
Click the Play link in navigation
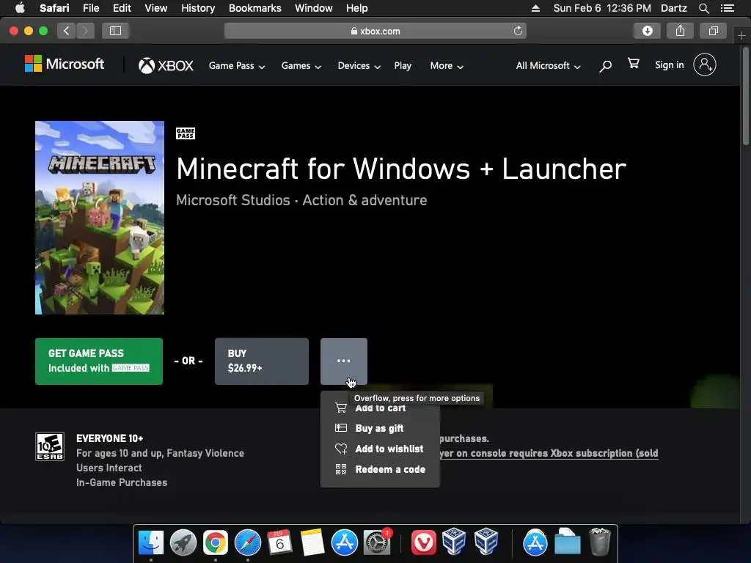point(403,65)
